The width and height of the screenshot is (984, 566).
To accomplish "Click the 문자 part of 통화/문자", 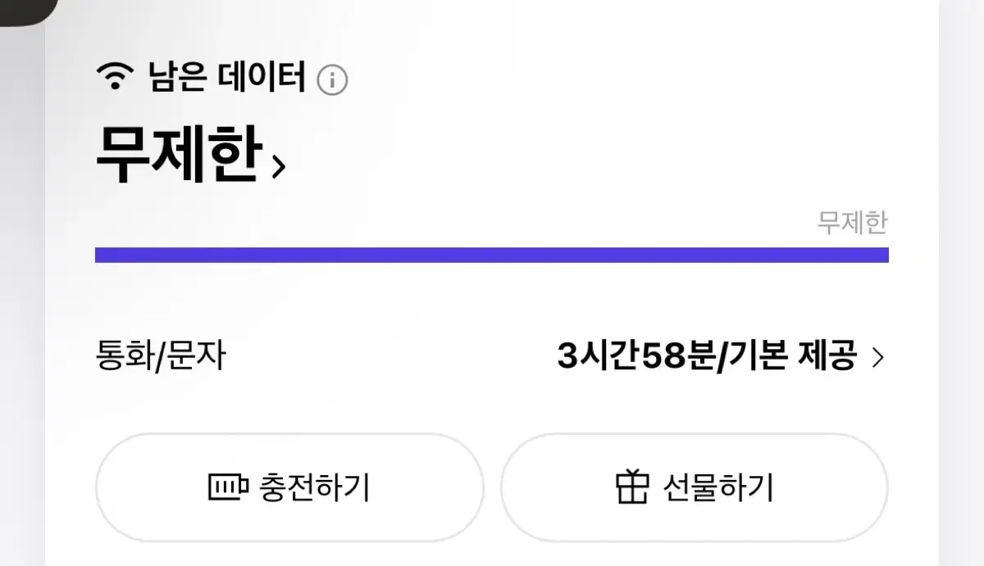I will click(197, 357).
